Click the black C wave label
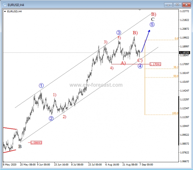 point(153,19)
